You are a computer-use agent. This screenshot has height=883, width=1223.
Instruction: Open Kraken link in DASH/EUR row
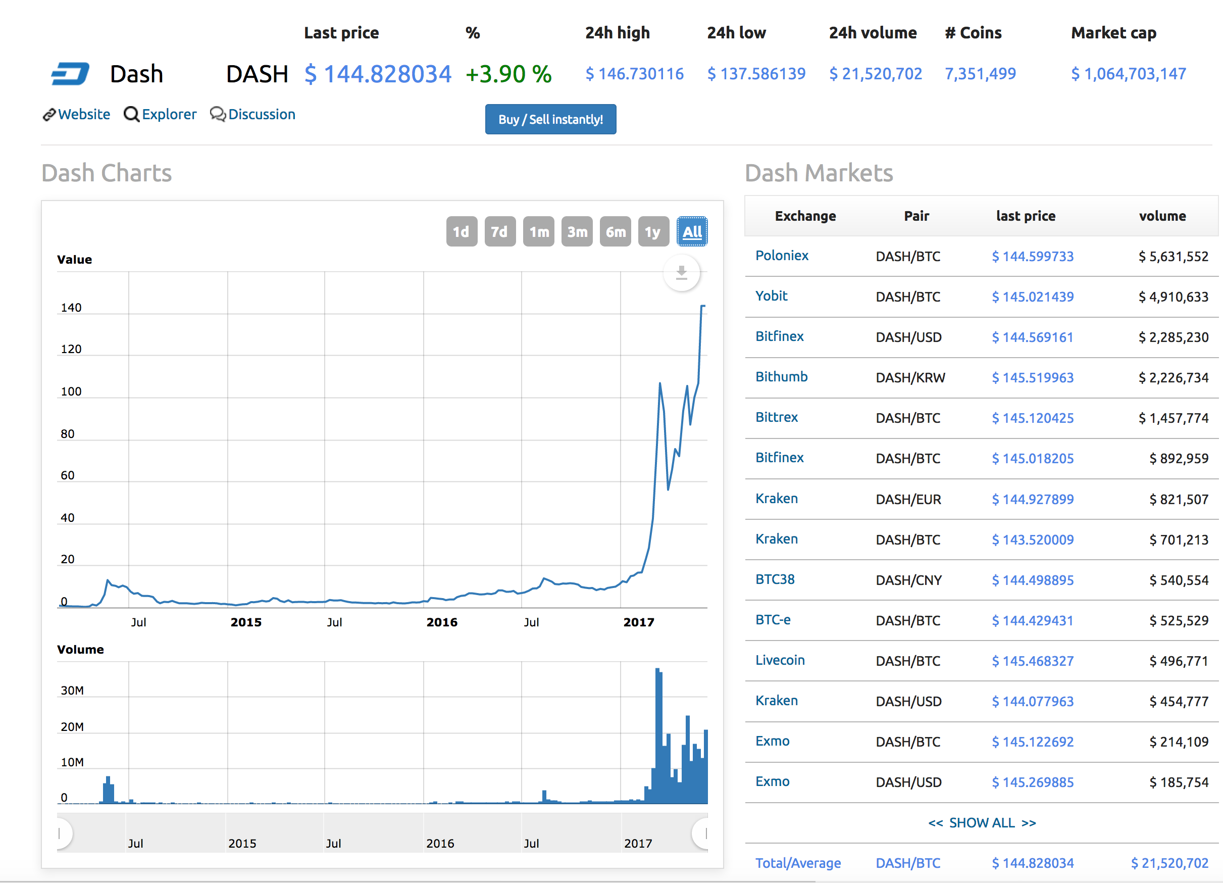(x=777, y=499)
